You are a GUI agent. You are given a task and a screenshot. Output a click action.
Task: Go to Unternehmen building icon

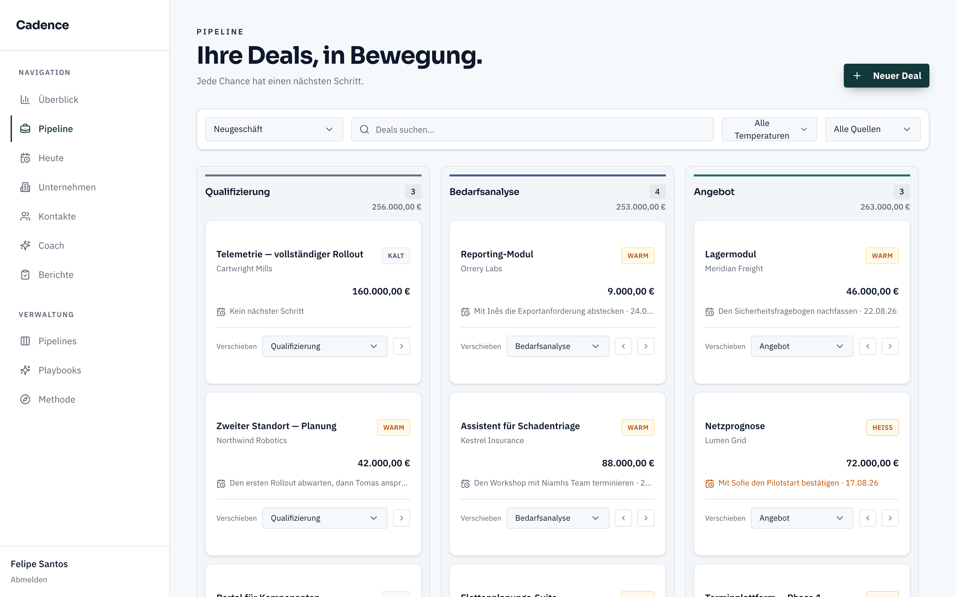tap(25, 187)
